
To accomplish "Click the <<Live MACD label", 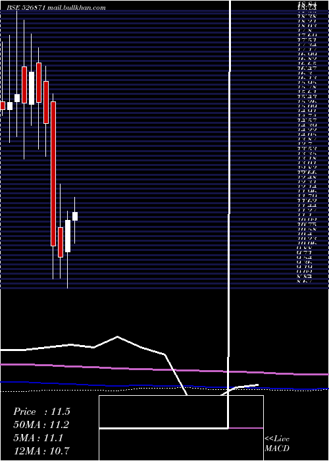I will tap(277, 444).
